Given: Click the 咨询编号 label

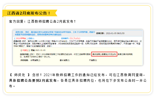Looking at the screenshot, I should tap(65, 38).
